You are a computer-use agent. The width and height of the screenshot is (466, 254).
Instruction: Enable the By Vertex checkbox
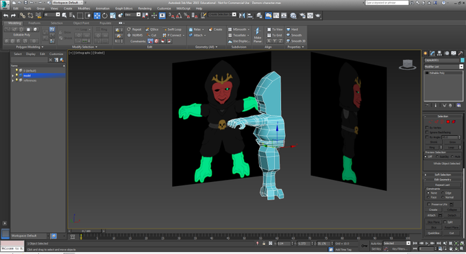pos(427,128)
